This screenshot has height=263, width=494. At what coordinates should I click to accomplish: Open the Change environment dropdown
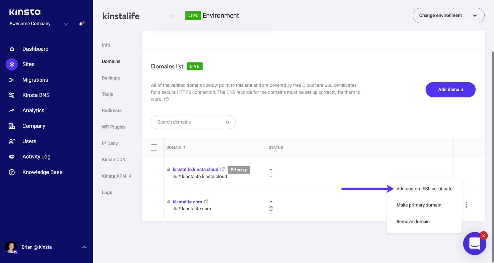(x=449, y=15)
